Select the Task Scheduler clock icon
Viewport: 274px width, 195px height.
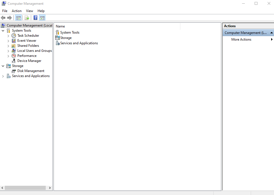click(x=14, y=35)
